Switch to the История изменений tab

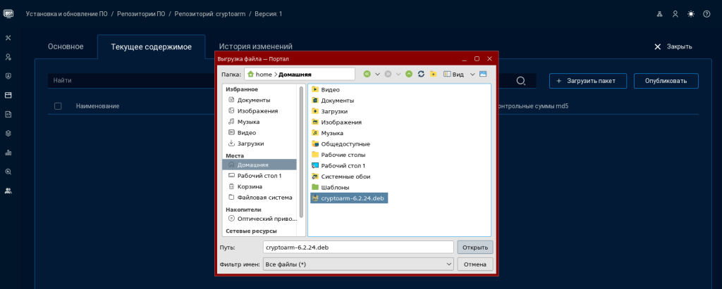(255, 47)
